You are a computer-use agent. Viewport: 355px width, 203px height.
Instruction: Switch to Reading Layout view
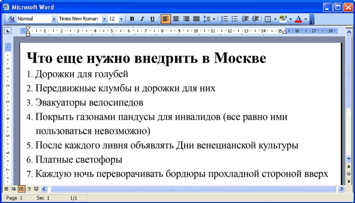pos(36,189)
